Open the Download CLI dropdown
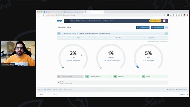 point(181,90)
